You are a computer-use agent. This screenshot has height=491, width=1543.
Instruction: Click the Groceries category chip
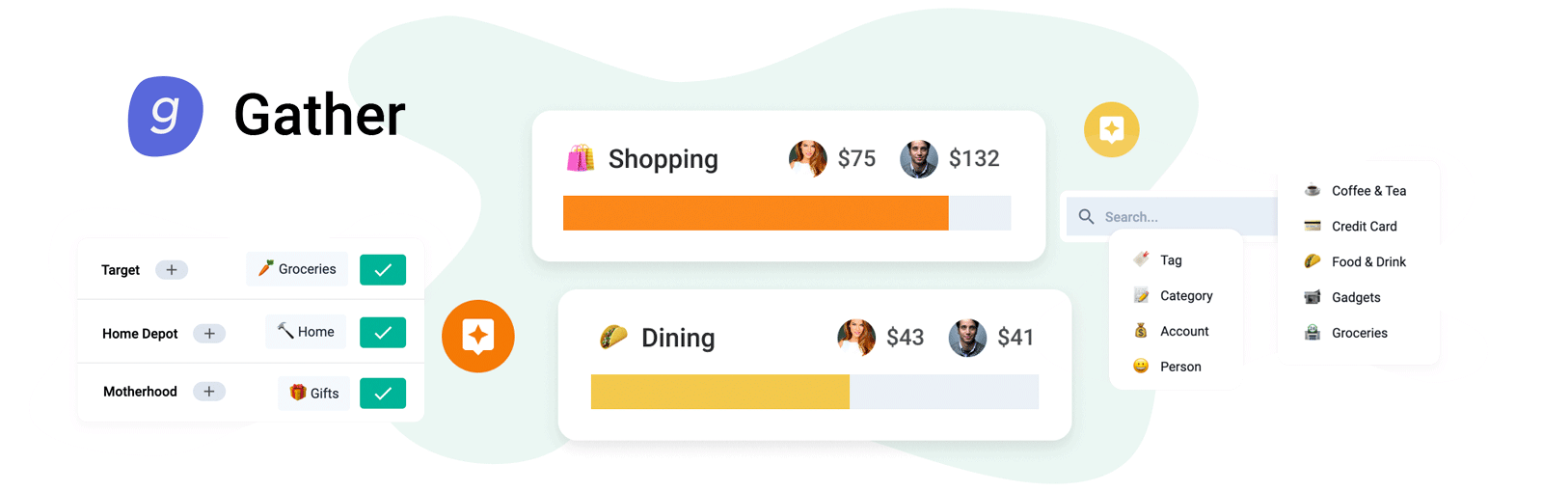[297, 269]
